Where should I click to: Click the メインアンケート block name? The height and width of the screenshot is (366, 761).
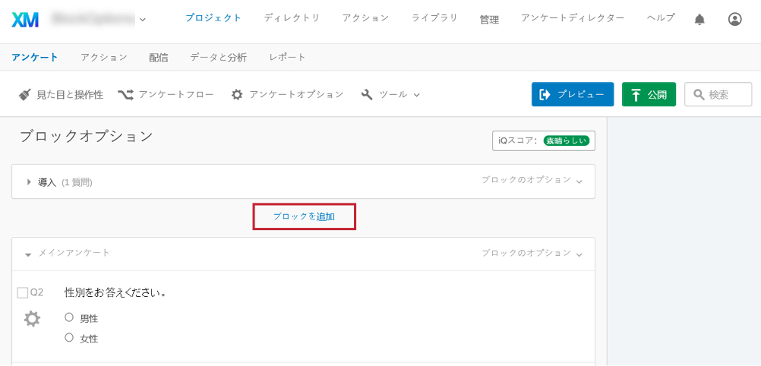[x=74, y=253]
